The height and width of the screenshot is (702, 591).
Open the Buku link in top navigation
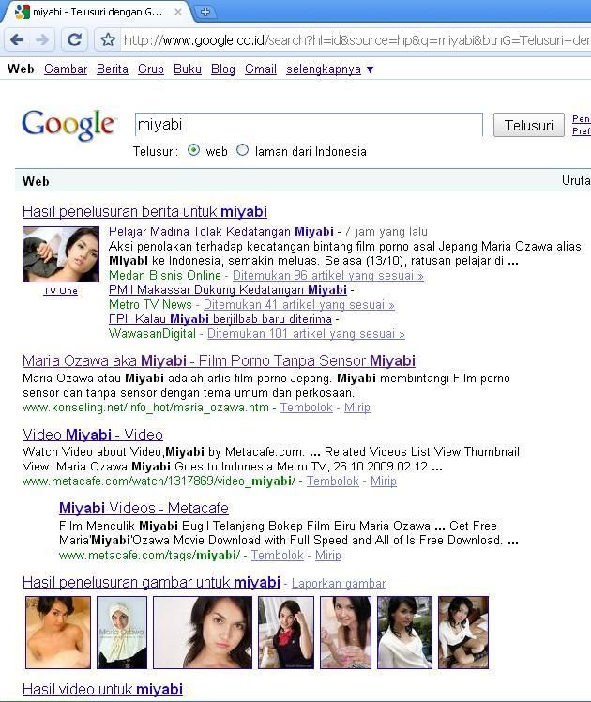tap(188, 69)
